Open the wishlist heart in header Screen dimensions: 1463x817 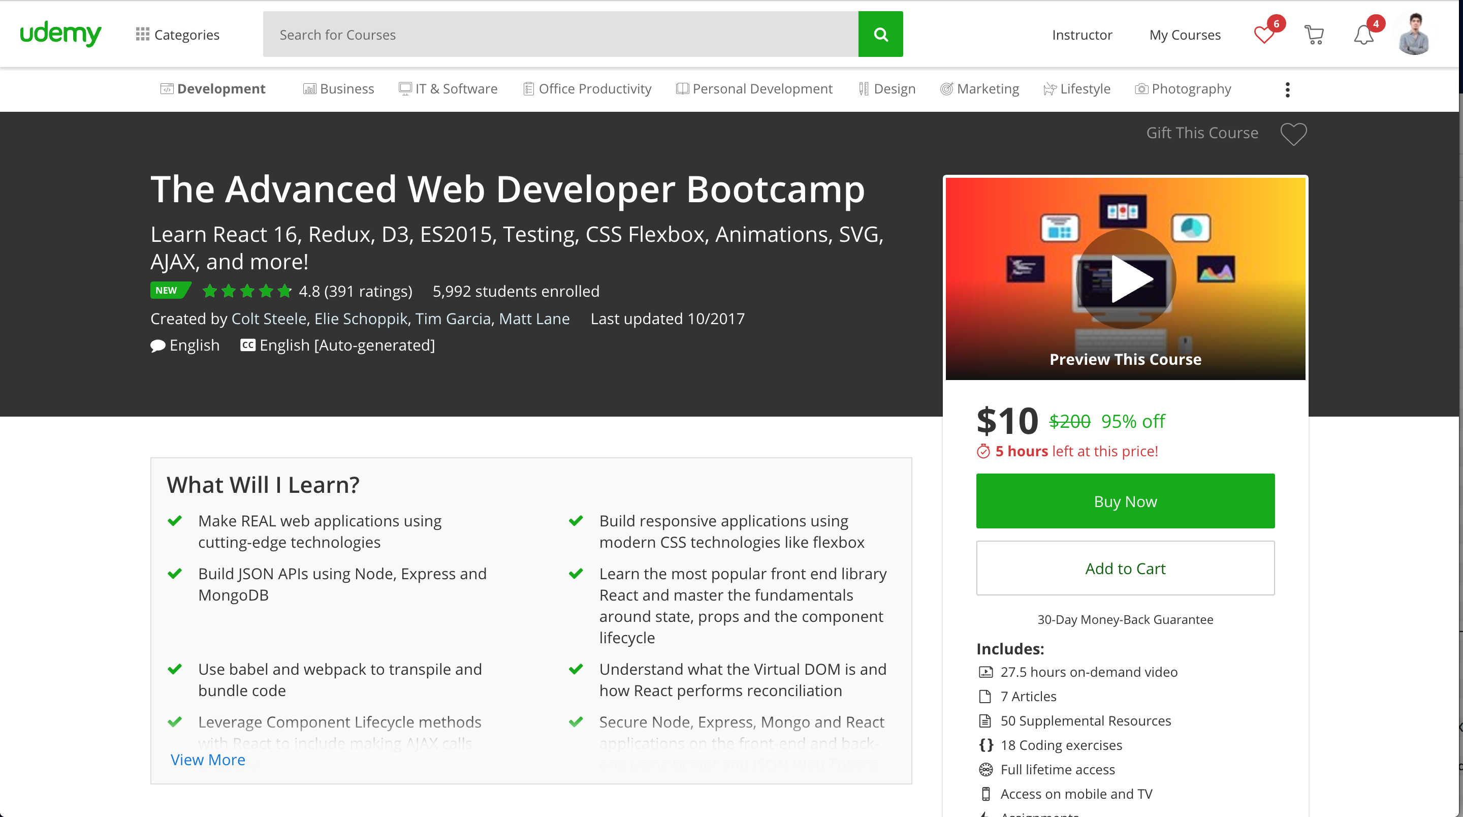click(1264, 35)
